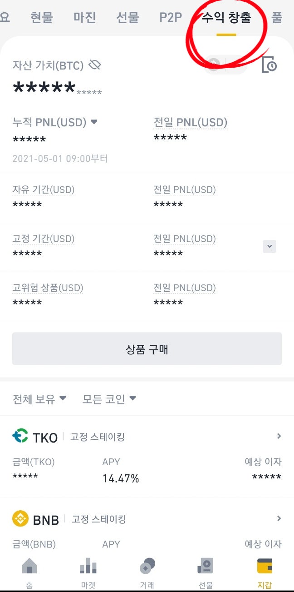Expand the 고정 기간 section chevron

269,246
